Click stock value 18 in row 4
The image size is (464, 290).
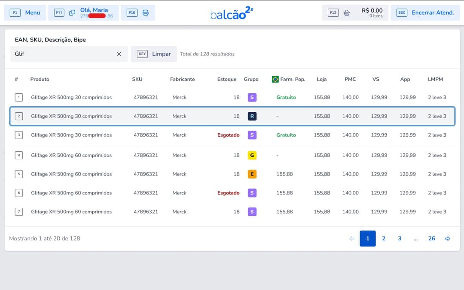[x=236, y=155]
